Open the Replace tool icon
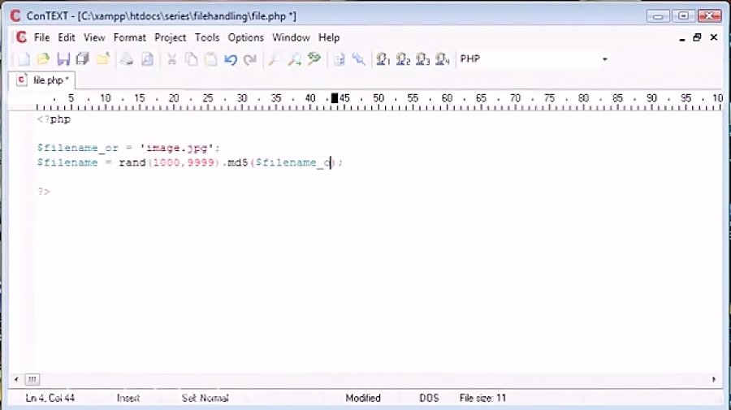The width and height of the screenshot is (731, 410). pos(314,59)
